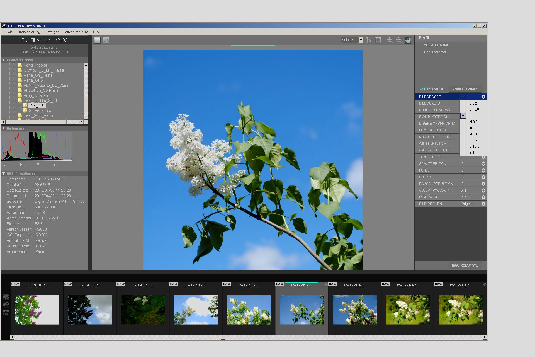Click the asterisk marker on DSCF9235.RAF
The width and height of the screenshot is (535, 357).
(x=326, y=285)
